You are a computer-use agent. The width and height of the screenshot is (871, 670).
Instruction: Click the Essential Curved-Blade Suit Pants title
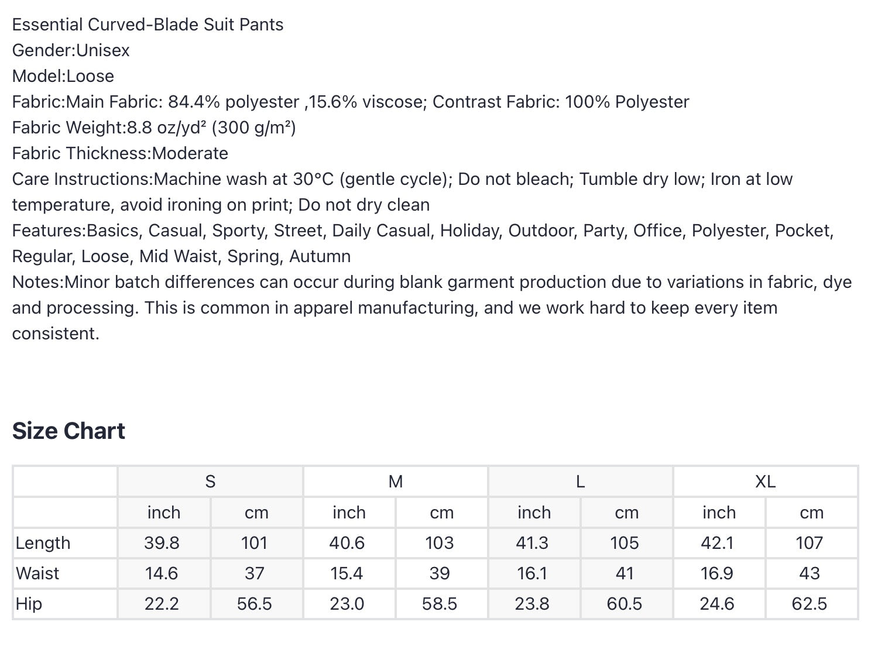148,25
